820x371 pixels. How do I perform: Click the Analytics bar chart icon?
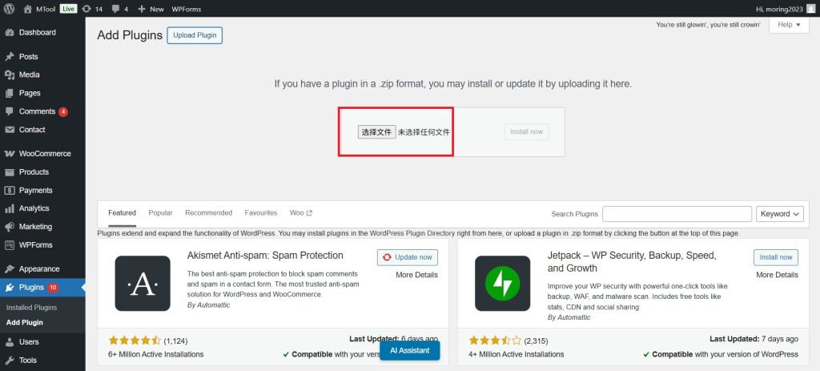pos(10,208)
